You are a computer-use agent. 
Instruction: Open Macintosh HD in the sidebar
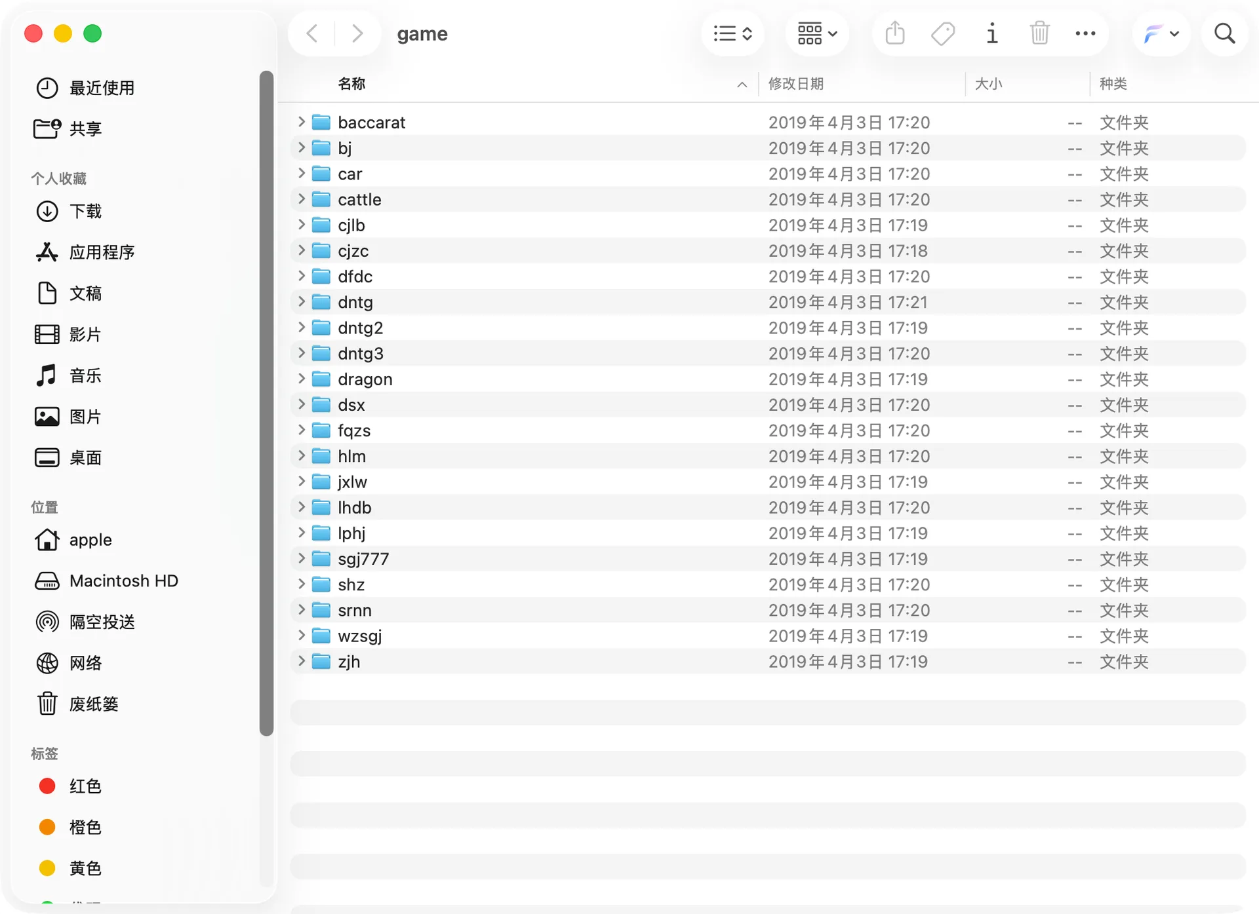pos(106,581)
